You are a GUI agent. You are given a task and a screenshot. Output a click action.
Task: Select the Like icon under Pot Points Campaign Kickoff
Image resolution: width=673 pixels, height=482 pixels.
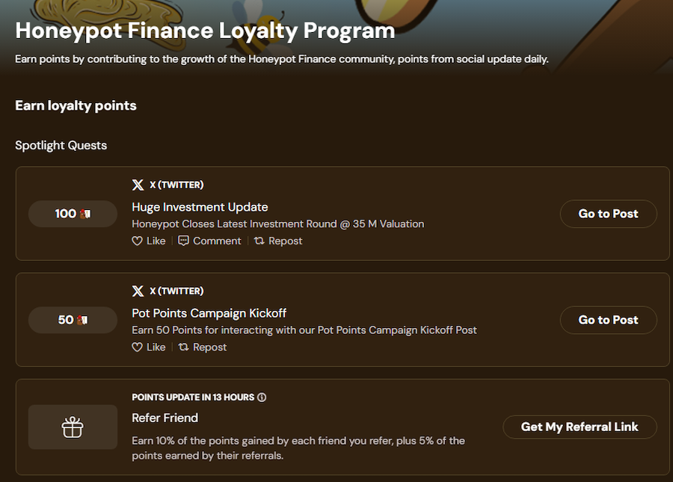click(138, 347)
